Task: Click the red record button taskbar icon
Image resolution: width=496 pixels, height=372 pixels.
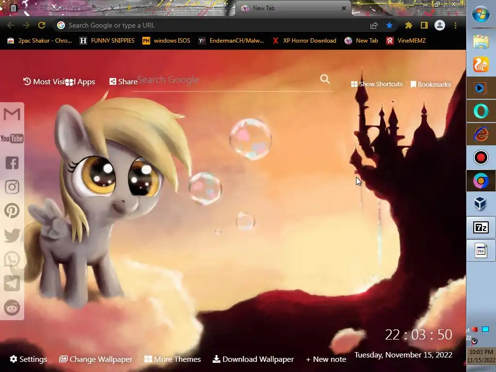Action: coord(481,157)
